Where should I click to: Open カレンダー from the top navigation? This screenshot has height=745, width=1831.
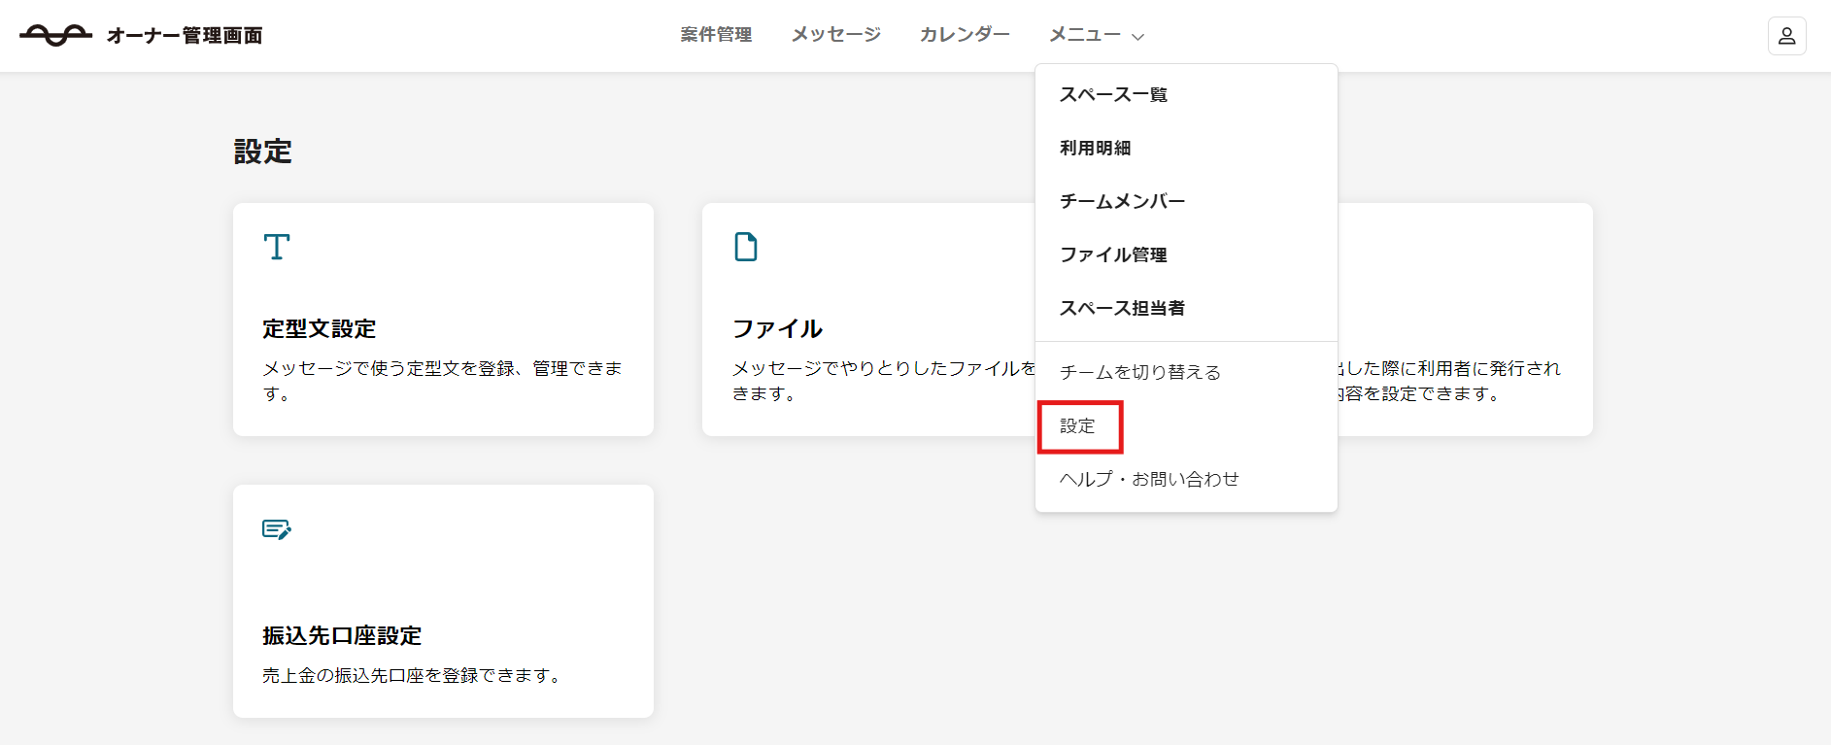click(x=965, y=35)
